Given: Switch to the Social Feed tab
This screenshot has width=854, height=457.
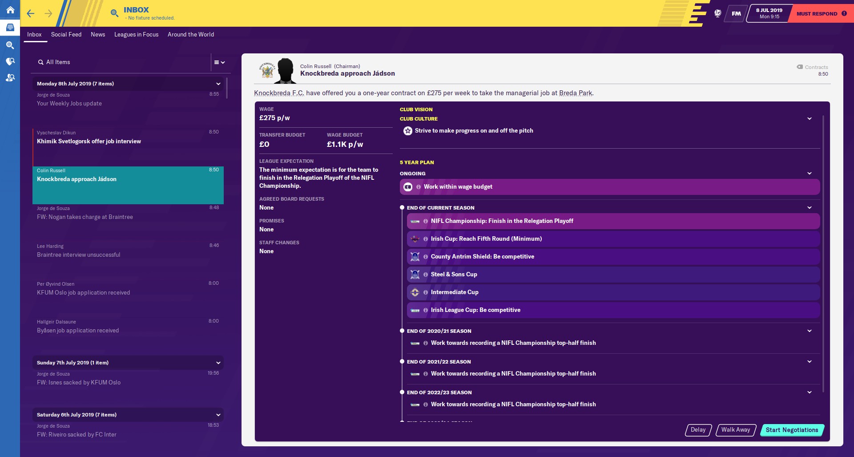Looking at the screenshot, I should (x=66, y=34).
